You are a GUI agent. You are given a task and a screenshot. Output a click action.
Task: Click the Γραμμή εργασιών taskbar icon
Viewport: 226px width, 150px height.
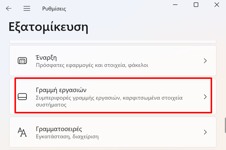[x=22, y=97]
